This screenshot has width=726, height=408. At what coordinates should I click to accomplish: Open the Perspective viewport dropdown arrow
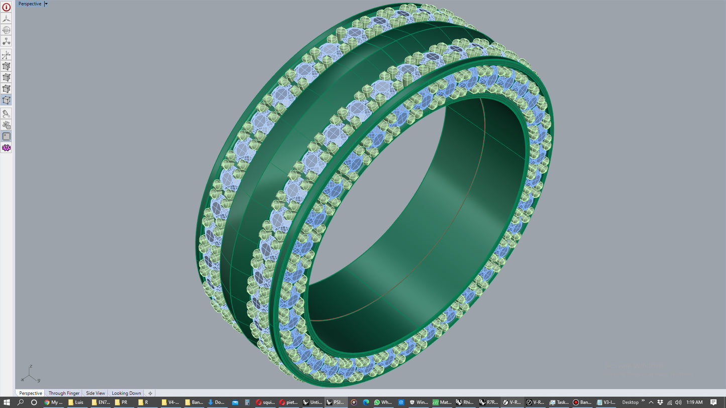pyautogui.click(x=46, y=4)
